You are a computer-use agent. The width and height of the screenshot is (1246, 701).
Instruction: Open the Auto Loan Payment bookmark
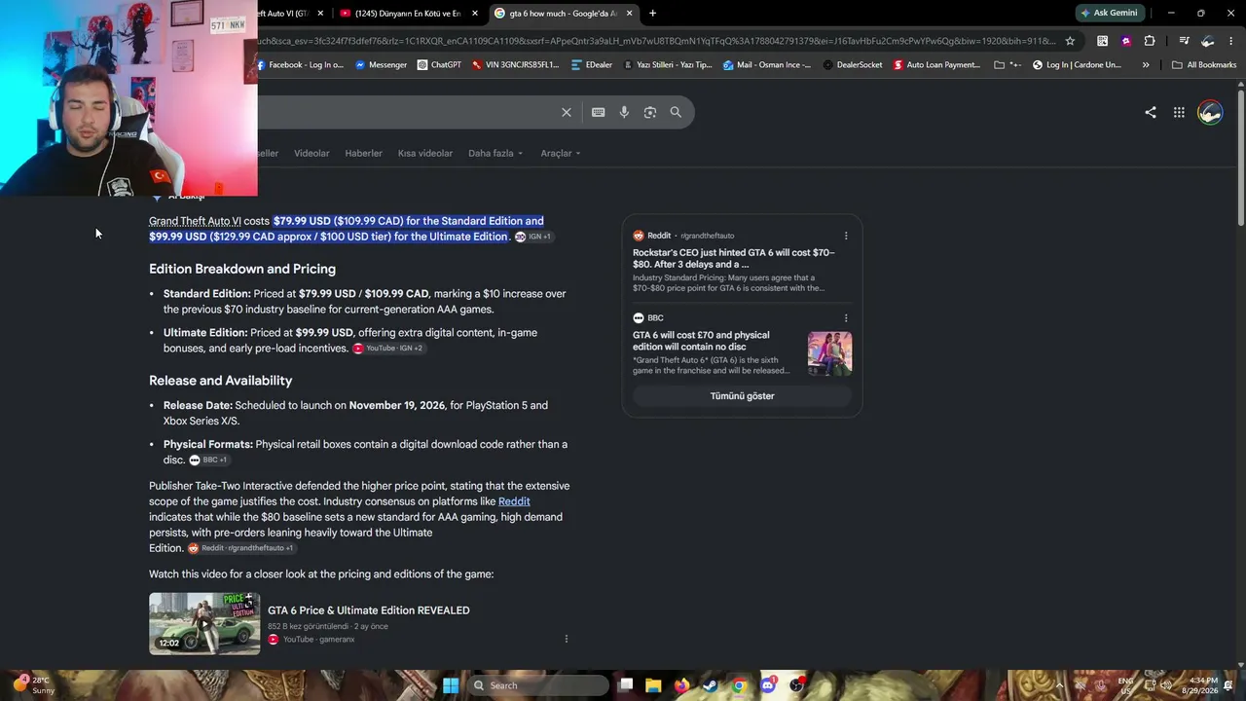[x=937, y=65]
